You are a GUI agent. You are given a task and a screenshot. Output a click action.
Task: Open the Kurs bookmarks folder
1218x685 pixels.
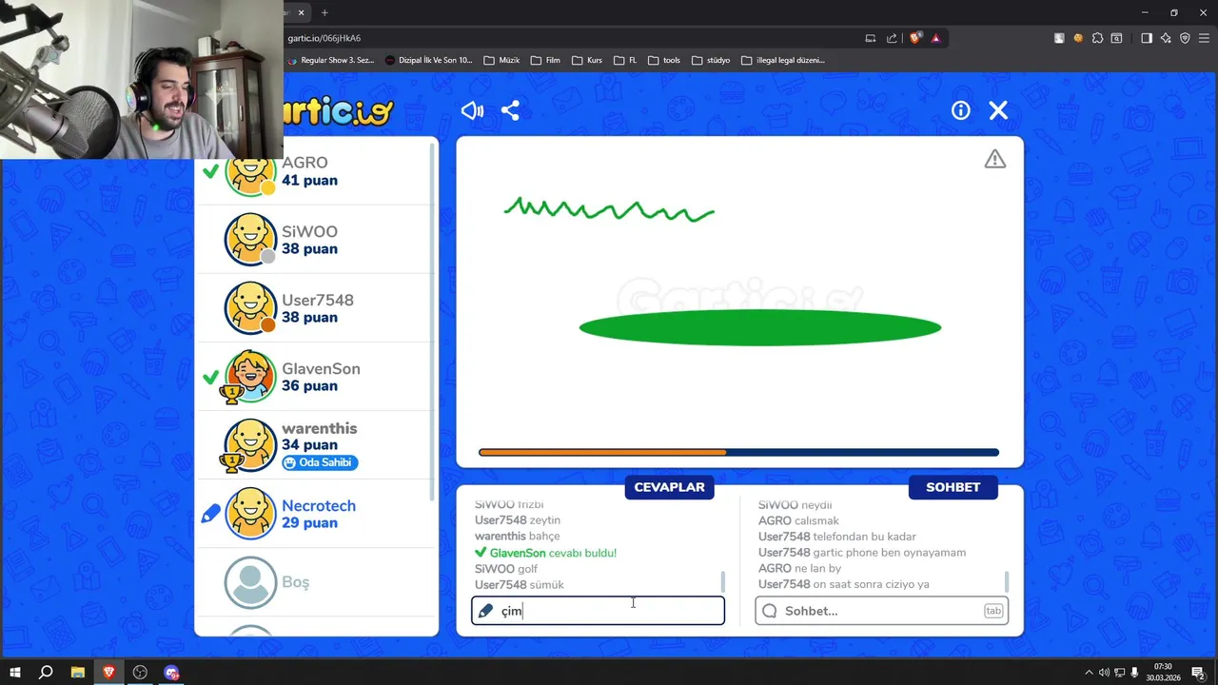[x=587, y=60]
